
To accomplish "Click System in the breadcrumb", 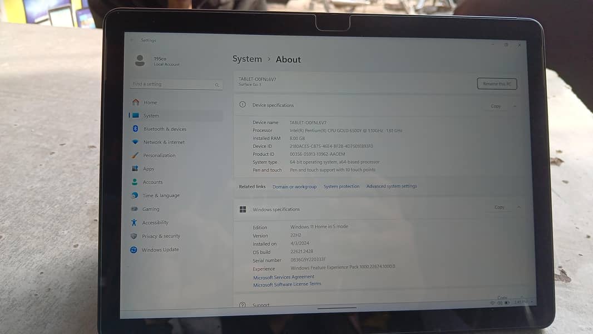I will click(247, 59).
